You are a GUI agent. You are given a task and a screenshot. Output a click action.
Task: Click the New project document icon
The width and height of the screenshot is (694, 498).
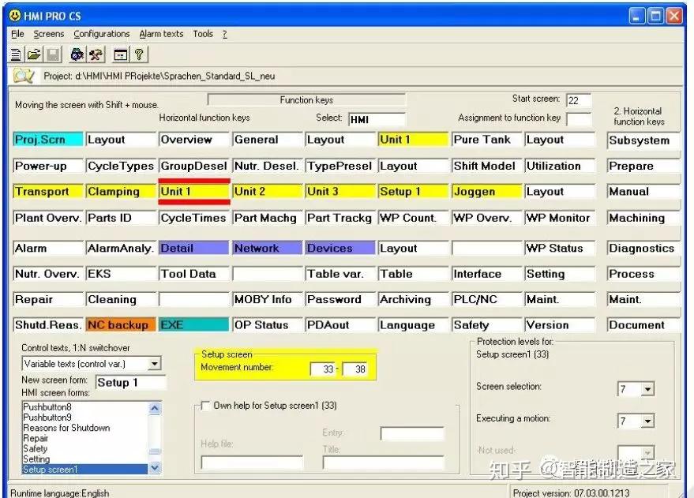click(x=16, y=54)
